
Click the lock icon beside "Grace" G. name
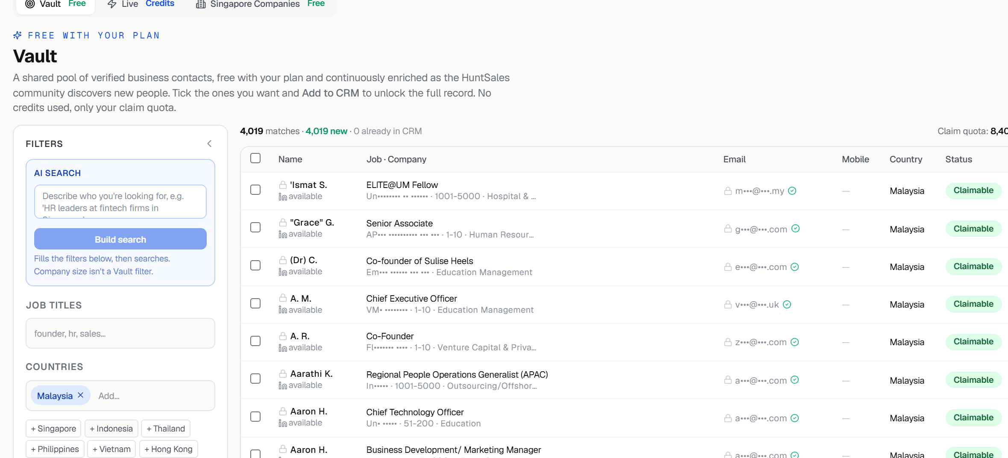click(x=283, y=222)
